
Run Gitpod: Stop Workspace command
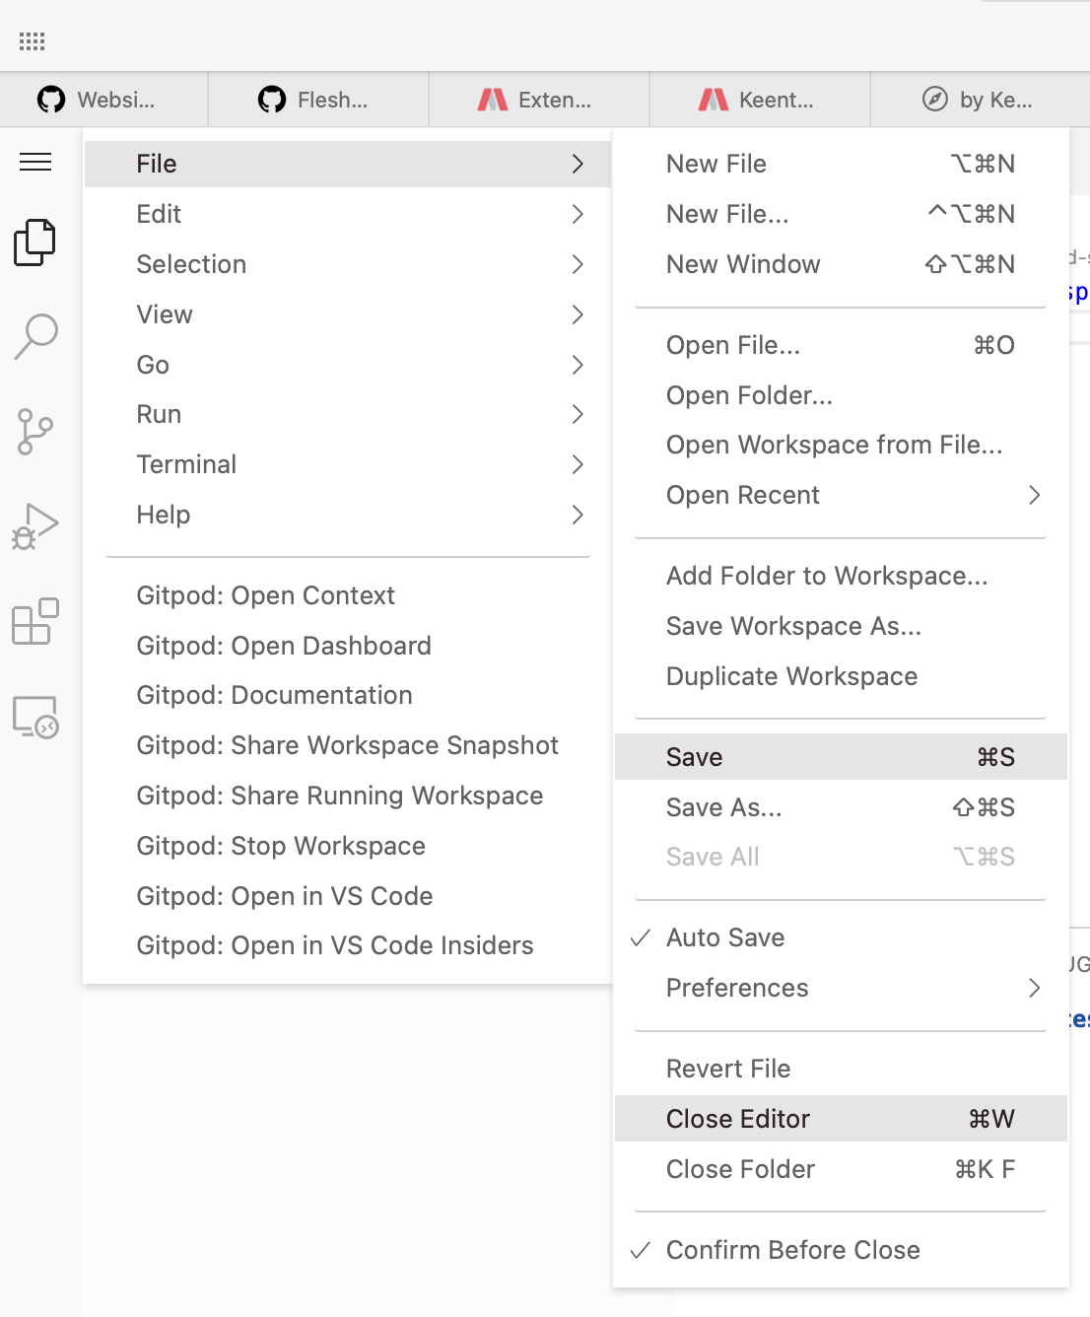pyautogui.click(x=281, y=846)
